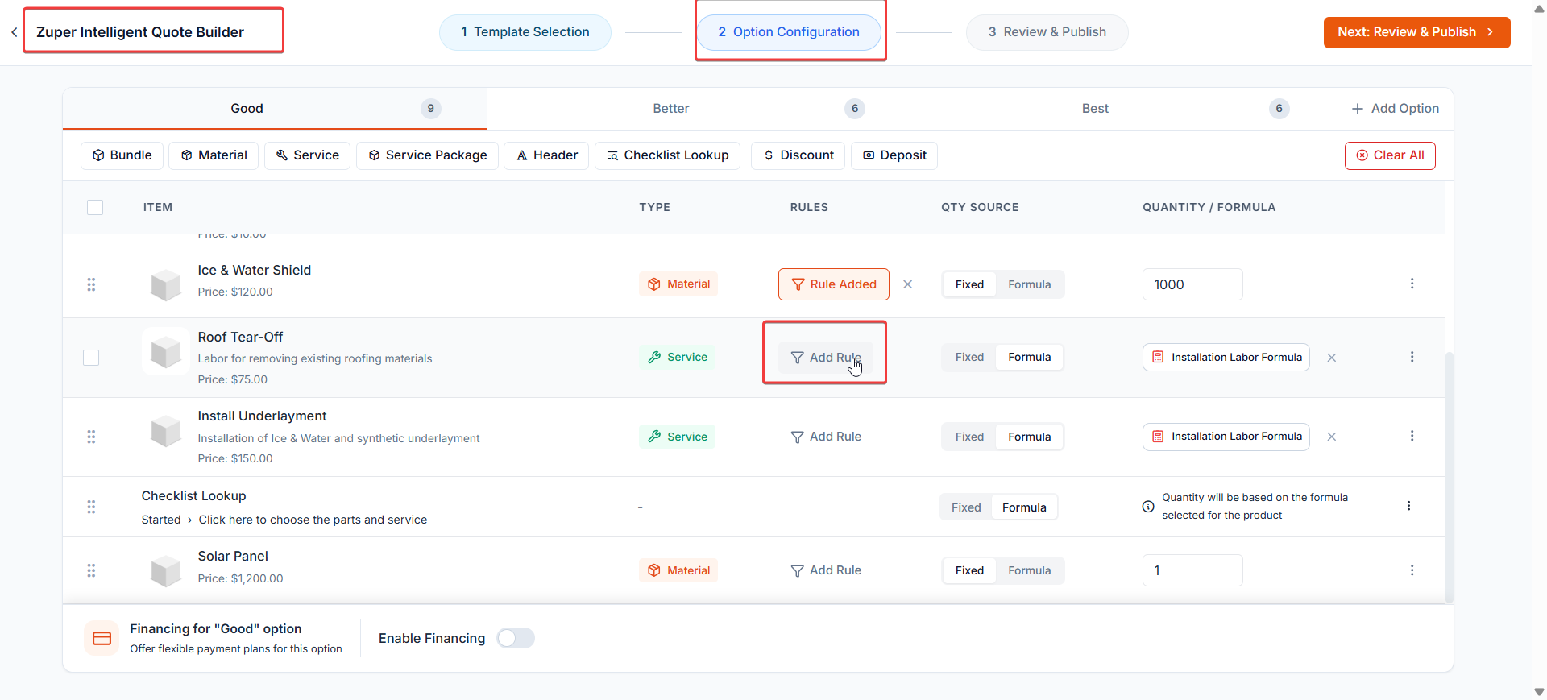Add a Material item
This screenshot has width=1547, height=700.
(x=214, y=155)
